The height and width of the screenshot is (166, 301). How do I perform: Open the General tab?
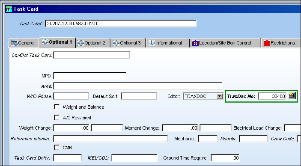[x=23, y=43]
